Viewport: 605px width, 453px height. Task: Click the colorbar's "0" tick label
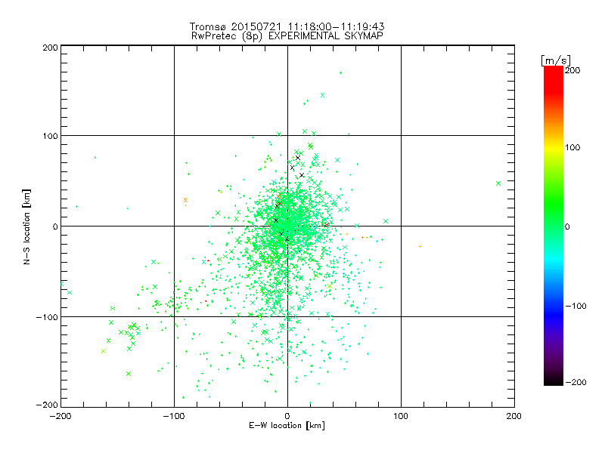pyautogui.click(x=567, y=226)
